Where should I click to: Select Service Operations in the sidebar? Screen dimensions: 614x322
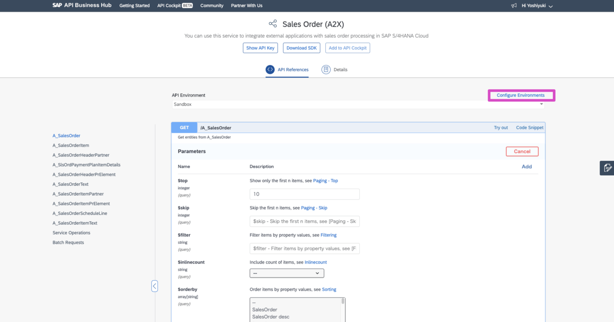(x=71, y=233)
